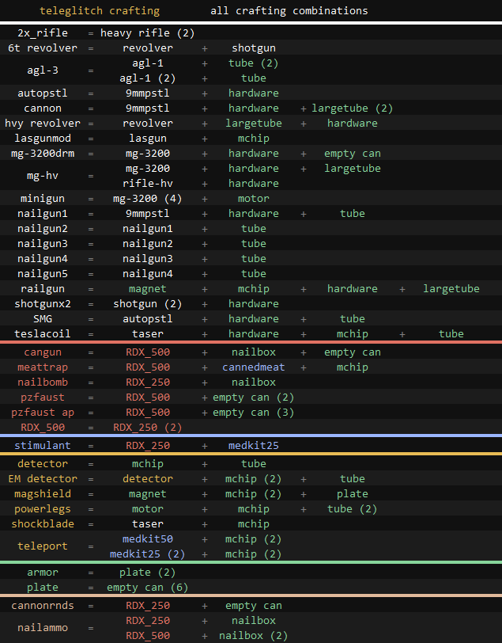Select the "powerlegs" recipe name

tap(43, 509)
